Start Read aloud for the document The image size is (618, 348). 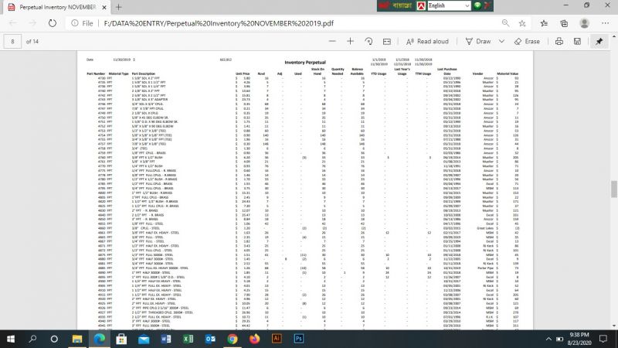[427, 41]
